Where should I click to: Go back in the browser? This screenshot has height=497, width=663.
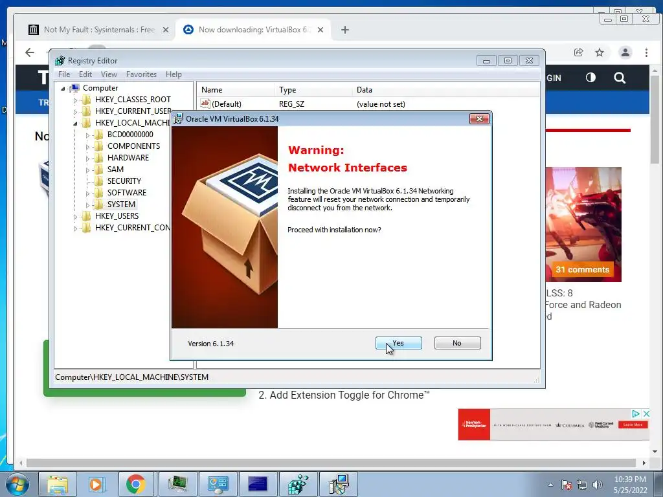tap(30, 52)
